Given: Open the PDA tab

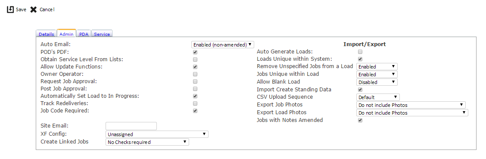Looking at the screenshot, I should click(x=84, y=34).
